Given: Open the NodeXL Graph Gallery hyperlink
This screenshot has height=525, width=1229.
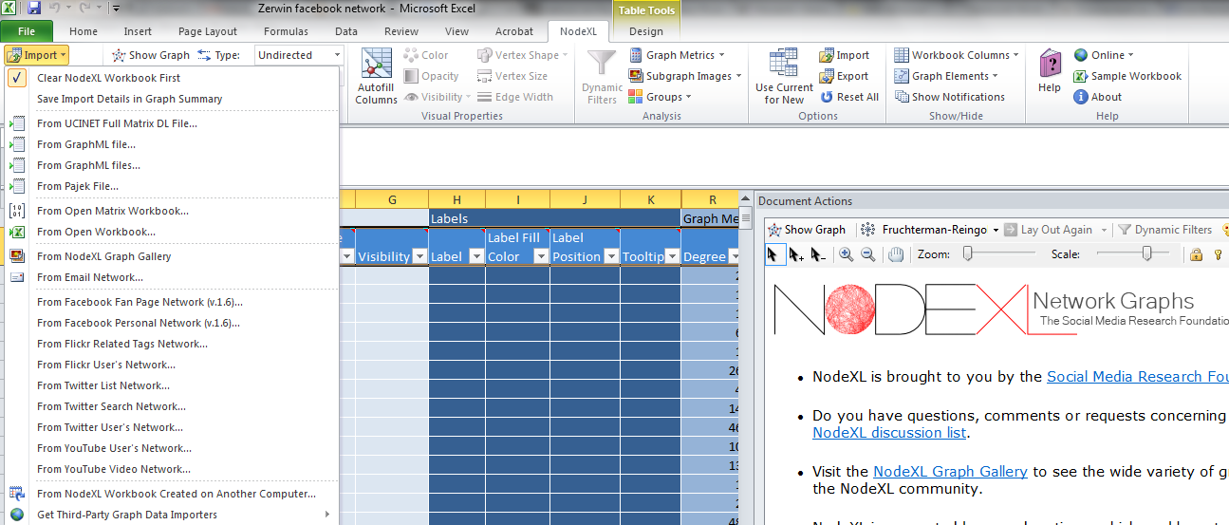Looking at the screenshot, I should click(x=950, y=471).
